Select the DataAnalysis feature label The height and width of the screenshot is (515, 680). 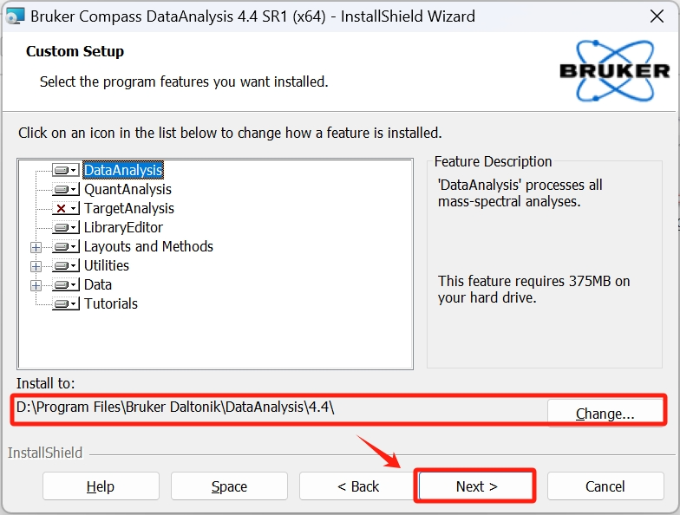click(123, 171)
